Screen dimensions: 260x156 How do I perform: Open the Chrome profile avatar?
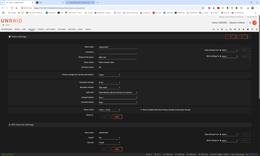252,8
